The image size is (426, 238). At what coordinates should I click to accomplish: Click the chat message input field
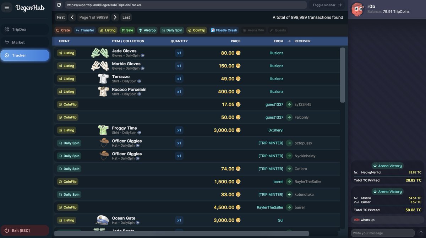383,233
